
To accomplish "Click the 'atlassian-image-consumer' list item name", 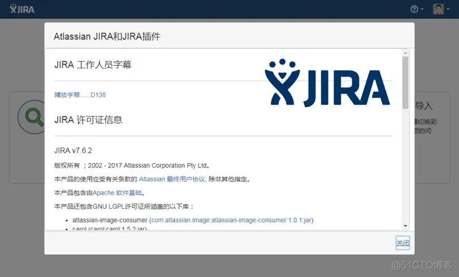I will [x=110, y=220].
